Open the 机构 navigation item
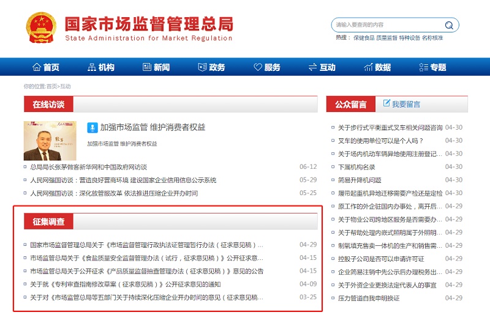The height and width of the screenshot is (315, 490). [x=100, y=67]
